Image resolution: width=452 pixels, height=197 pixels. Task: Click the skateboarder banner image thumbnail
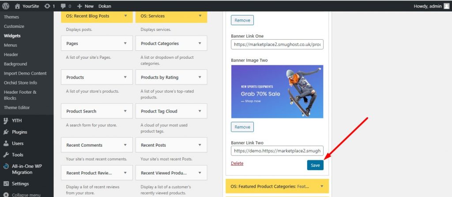point(277,91)
